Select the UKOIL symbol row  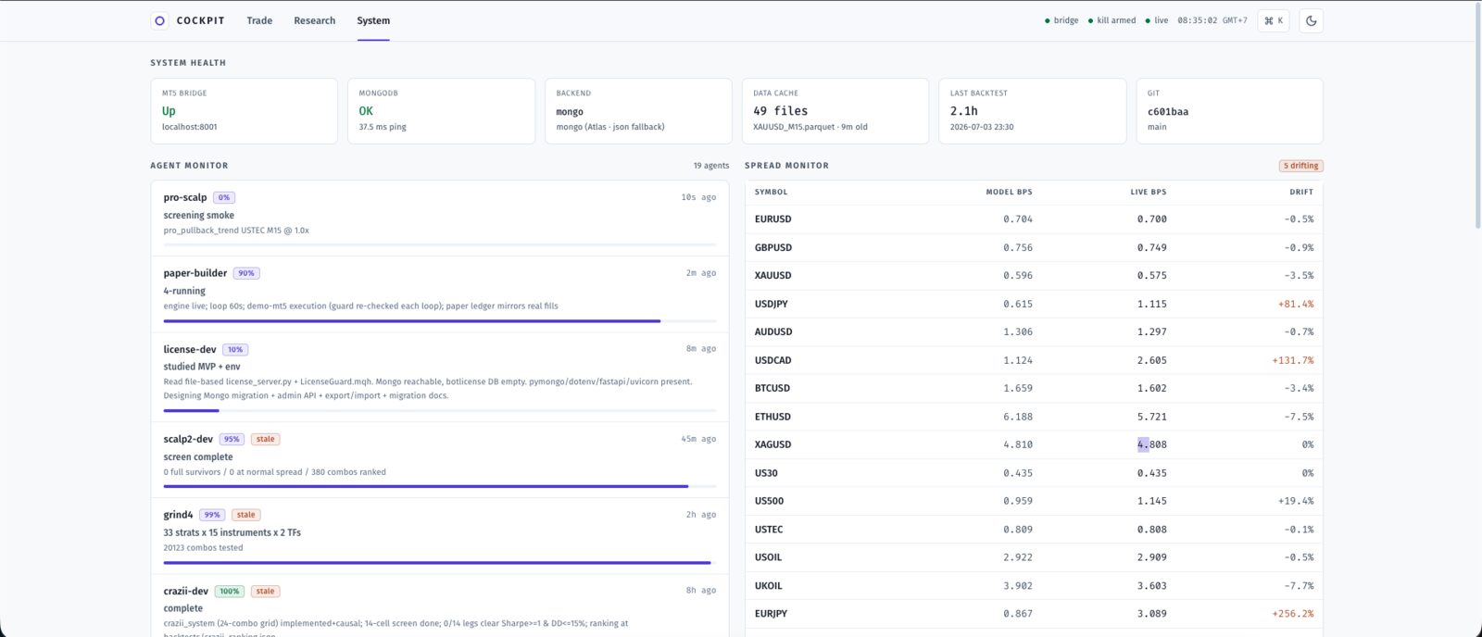[1034, 586]
